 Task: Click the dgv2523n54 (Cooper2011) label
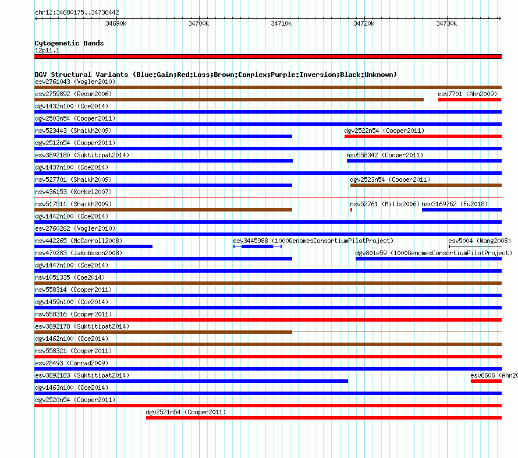tap(390, 179)
